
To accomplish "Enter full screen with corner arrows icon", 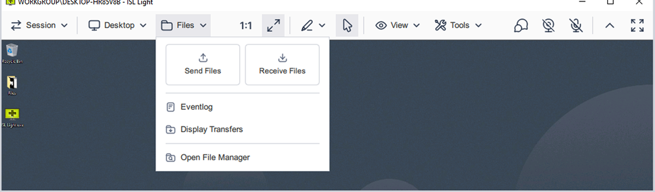I will point(637,26).
